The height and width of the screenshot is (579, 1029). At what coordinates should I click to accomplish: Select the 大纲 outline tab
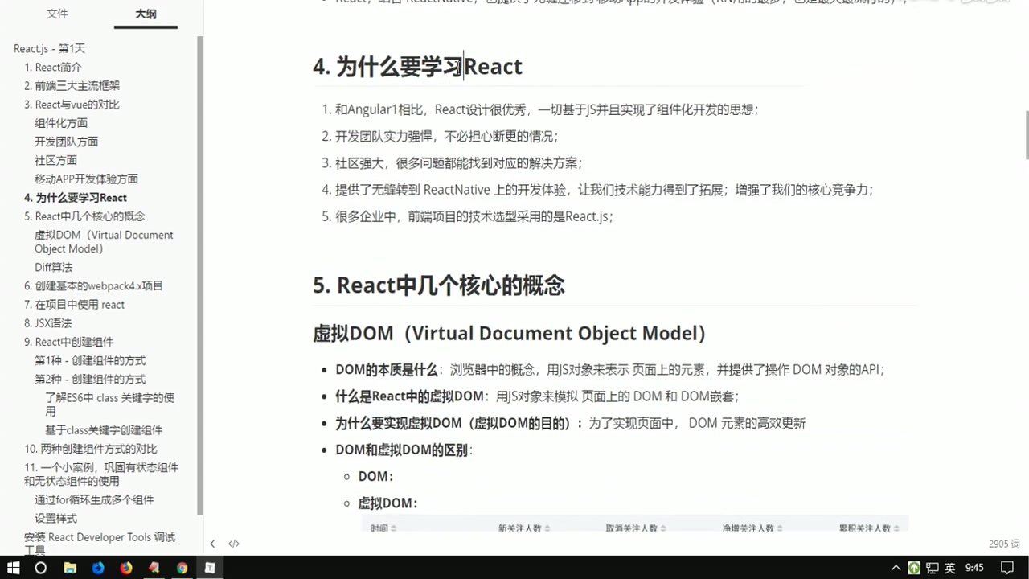[x=146, y=14]
